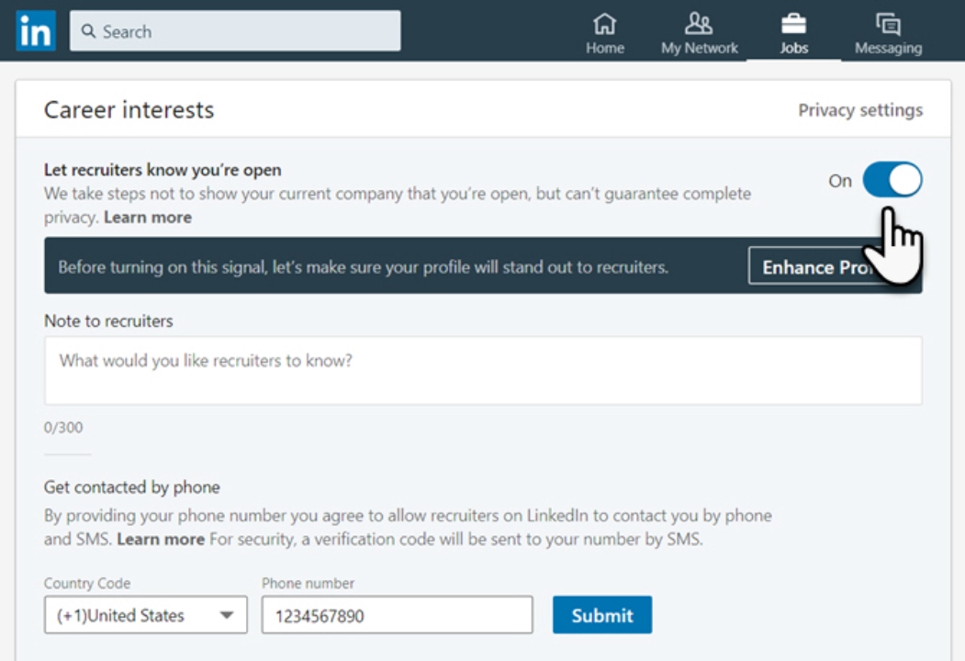This screenshot has width=965, height=661.
Task: Open My Network people icon
Action: (x=699, y=24)
